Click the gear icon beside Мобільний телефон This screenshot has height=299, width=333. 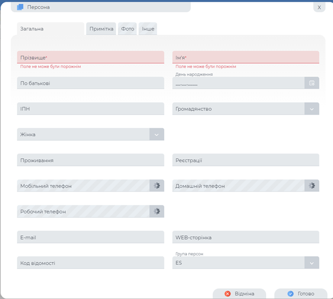click(x=157, y=186)
